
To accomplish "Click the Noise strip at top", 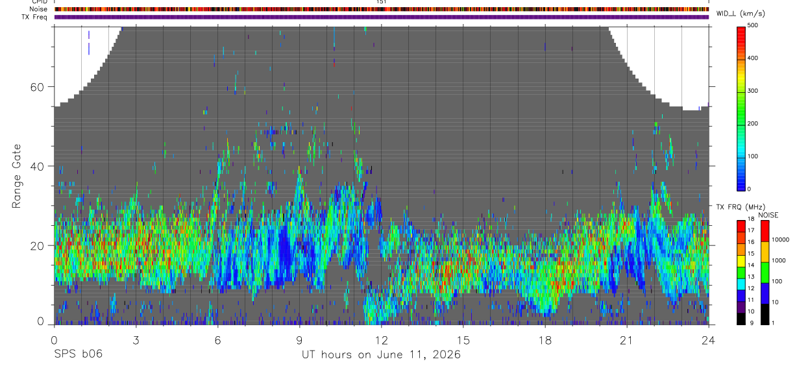I will pos(381,9).
